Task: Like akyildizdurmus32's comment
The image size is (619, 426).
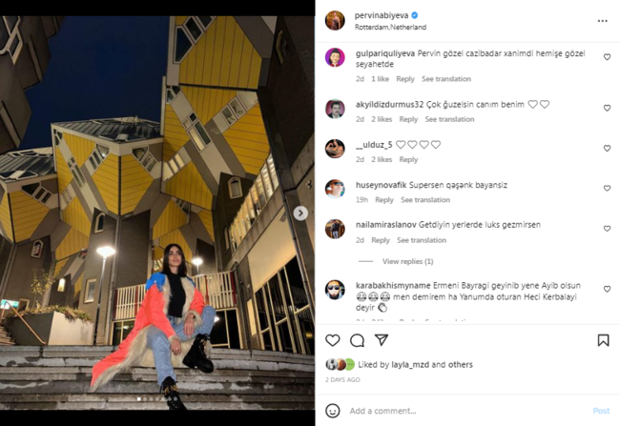Action: click(x=607, y=108)
